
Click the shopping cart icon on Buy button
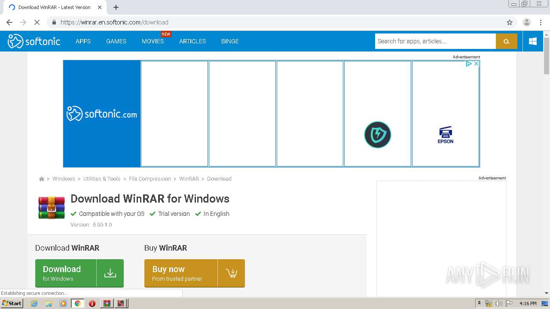[x=231, y=273]
